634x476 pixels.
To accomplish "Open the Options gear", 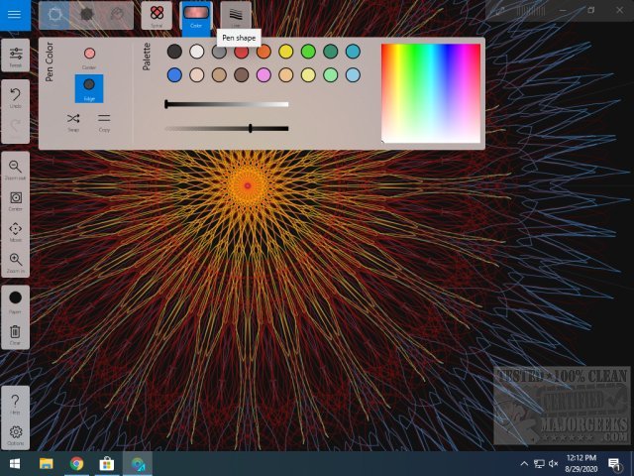I will pos(16,434).
